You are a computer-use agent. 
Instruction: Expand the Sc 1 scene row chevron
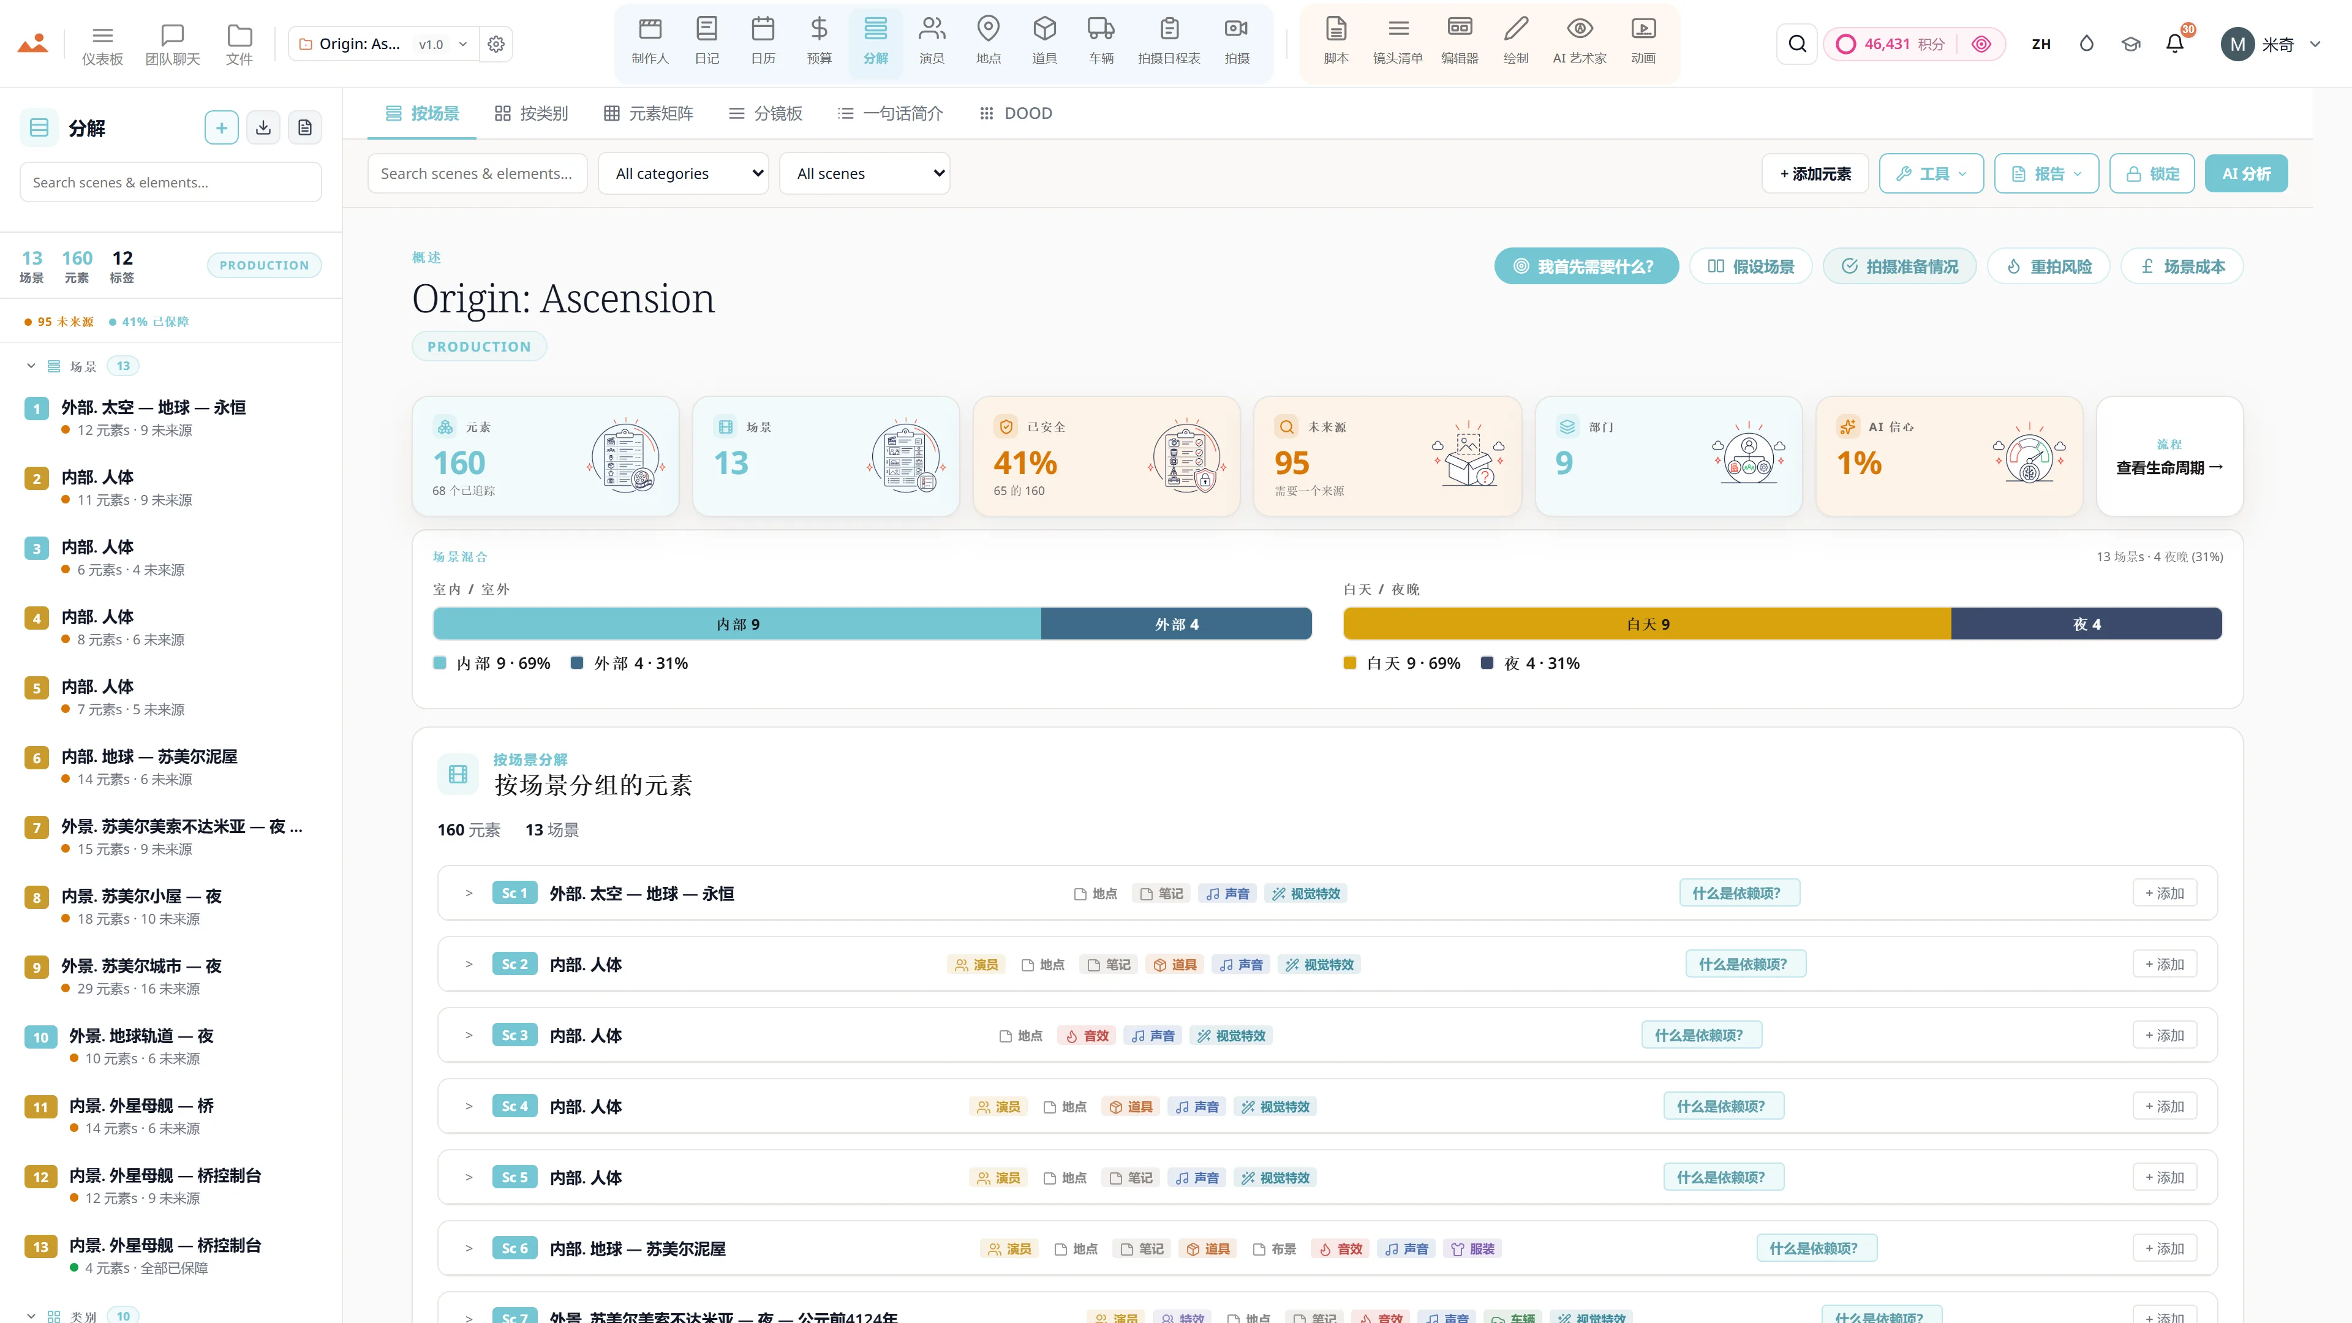pos(469,893)
